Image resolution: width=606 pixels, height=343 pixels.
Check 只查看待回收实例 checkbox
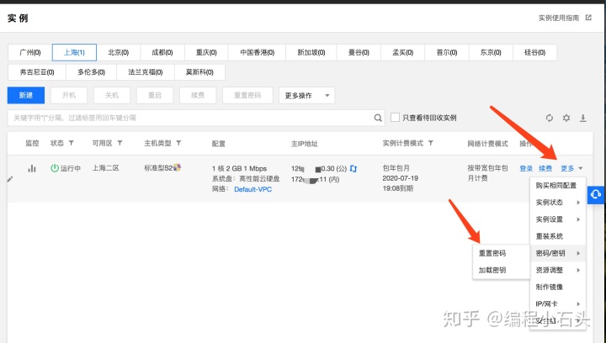[395, 118]
